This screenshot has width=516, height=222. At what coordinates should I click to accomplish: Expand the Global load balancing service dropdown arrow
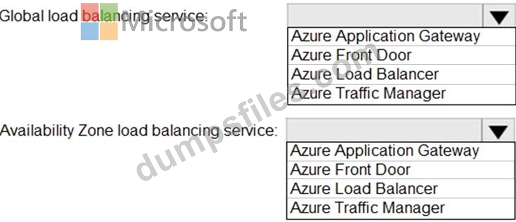499,16
